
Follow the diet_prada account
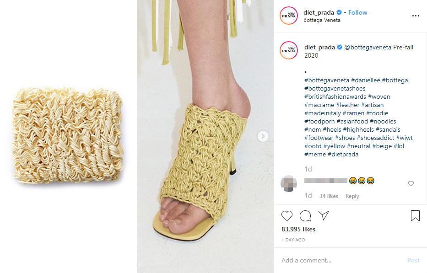tap(357, 12)
